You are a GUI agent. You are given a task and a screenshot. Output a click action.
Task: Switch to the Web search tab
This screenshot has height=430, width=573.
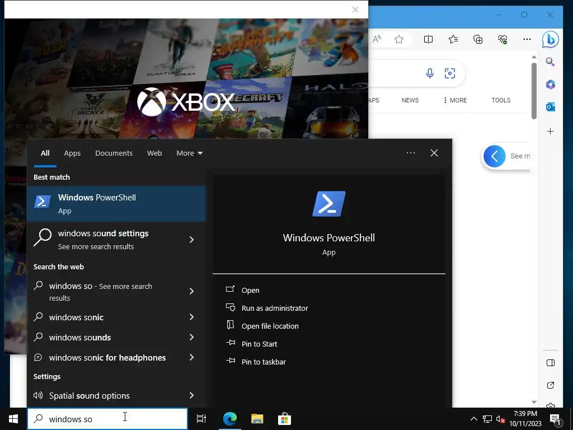tap(154, 153)
